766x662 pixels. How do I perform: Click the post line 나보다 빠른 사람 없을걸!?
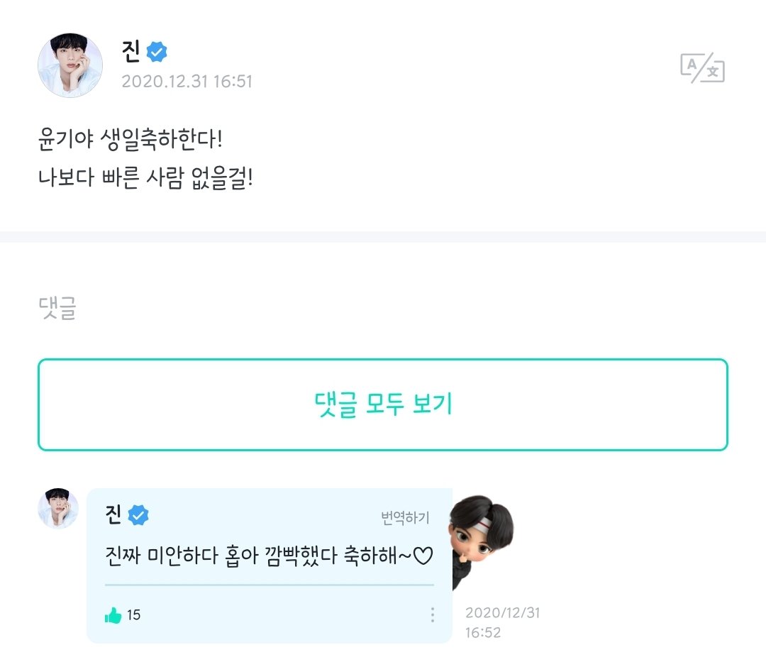pyautogui.click(x=145, y=178)
